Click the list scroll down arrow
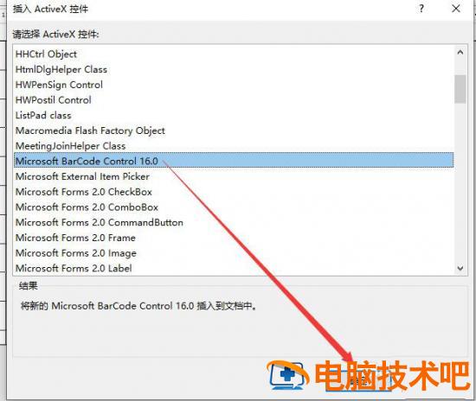The width and height of the screenshot is (476, 401). tap(460, 268)
